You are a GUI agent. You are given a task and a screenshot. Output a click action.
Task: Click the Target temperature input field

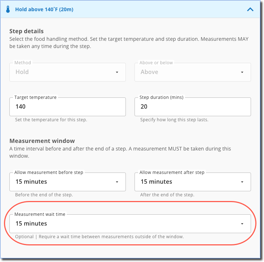pyautogui.click(x=68, y=107)
